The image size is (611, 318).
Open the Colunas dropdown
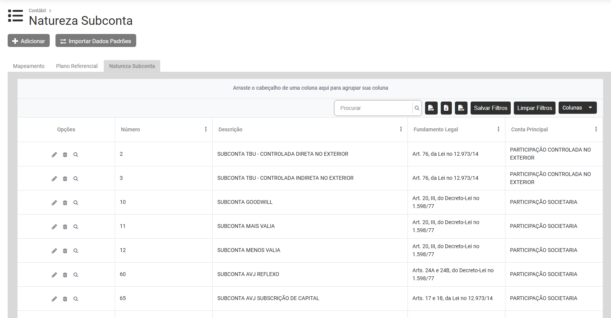click(577, 108)
